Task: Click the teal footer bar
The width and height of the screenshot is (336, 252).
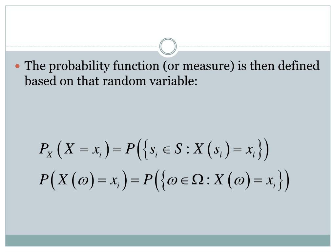Action: pos(168,241)
